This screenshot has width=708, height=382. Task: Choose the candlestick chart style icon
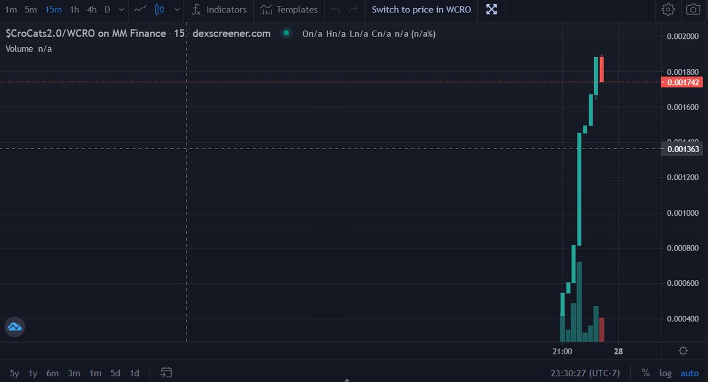[159, 9]
